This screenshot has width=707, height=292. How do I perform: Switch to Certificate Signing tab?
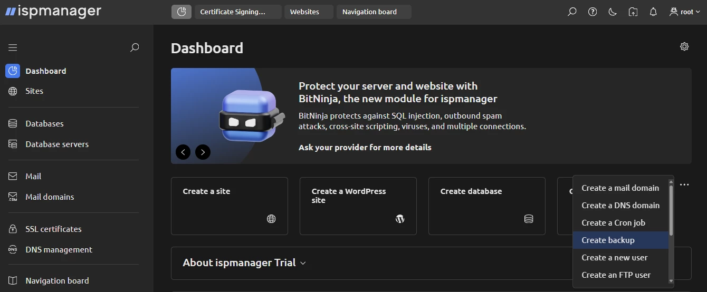click(238, 12)
